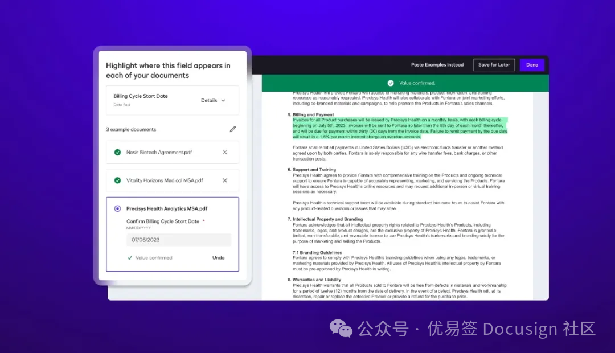
Task: Click the green highlighted billing paragraph
Action: [x=399, y=129]
